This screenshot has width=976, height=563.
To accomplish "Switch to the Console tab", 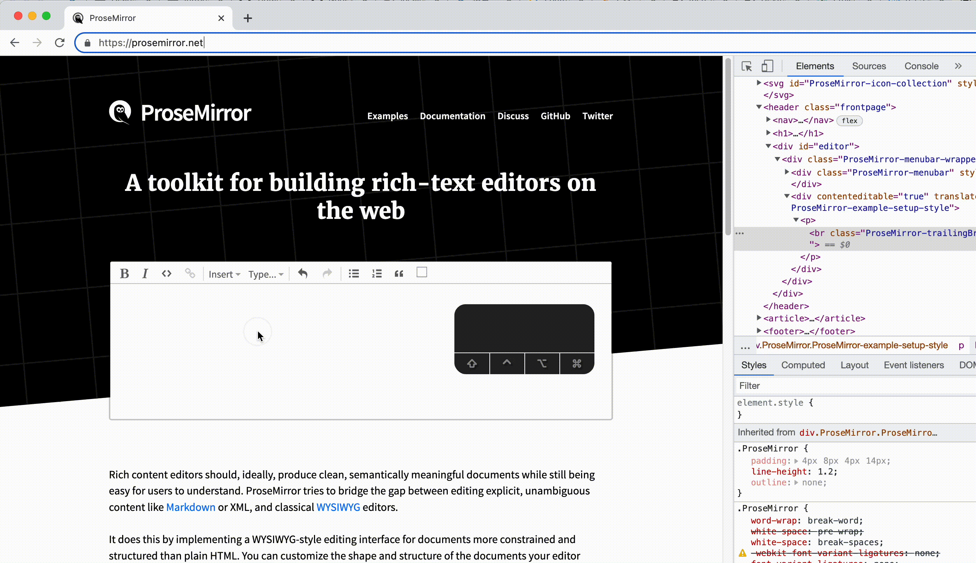I will click(921, 66).
